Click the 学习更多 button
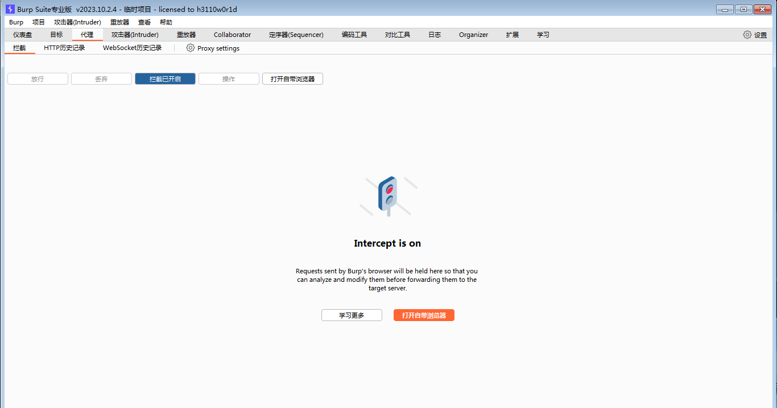This screenshot has height=408, width=777. click(352, 315)
